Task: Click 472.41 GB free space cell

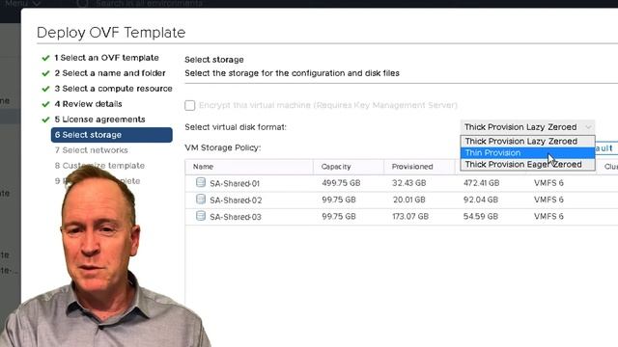Action: pos(481,183)
